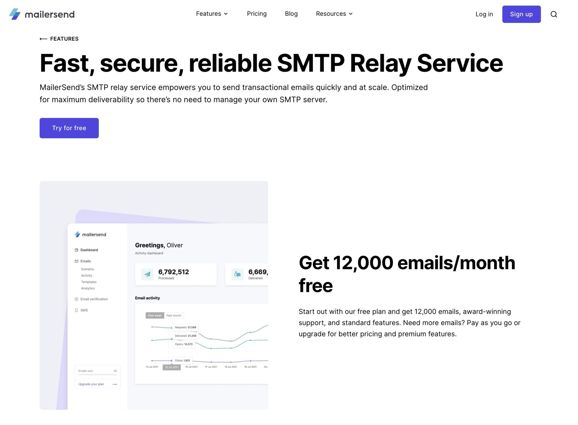Click the Email verification icon in the sidebar

(x=76, y=299)
